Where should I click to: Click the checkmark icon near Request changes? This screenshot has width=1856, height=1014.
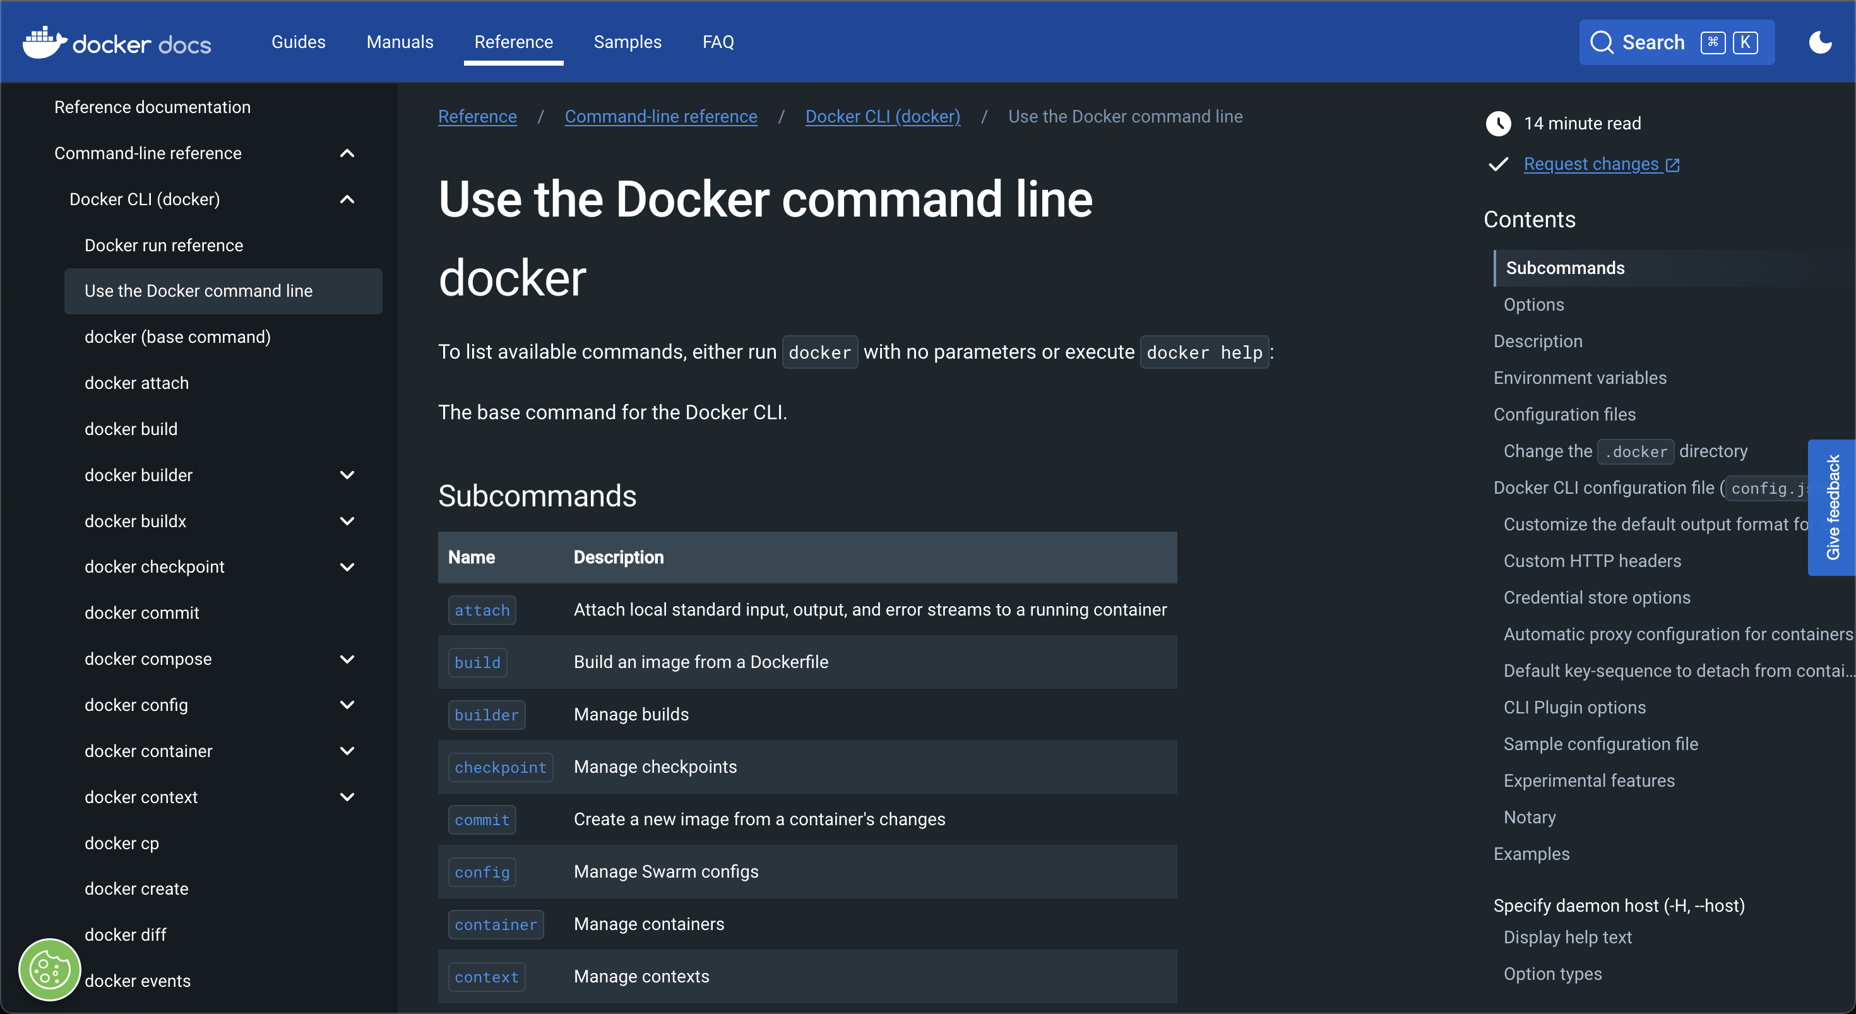pyautogui.click(x=1497, y=164)
